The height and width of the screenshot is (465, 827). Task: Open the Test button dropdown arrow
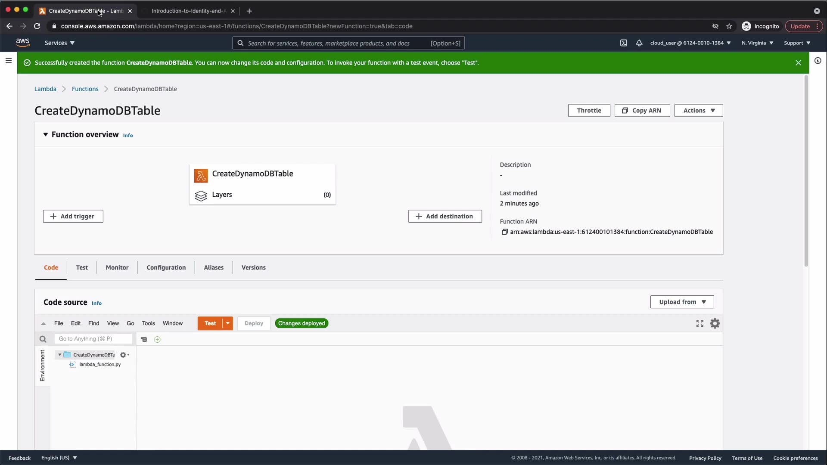pyautogui.click(x=227, y=323)
